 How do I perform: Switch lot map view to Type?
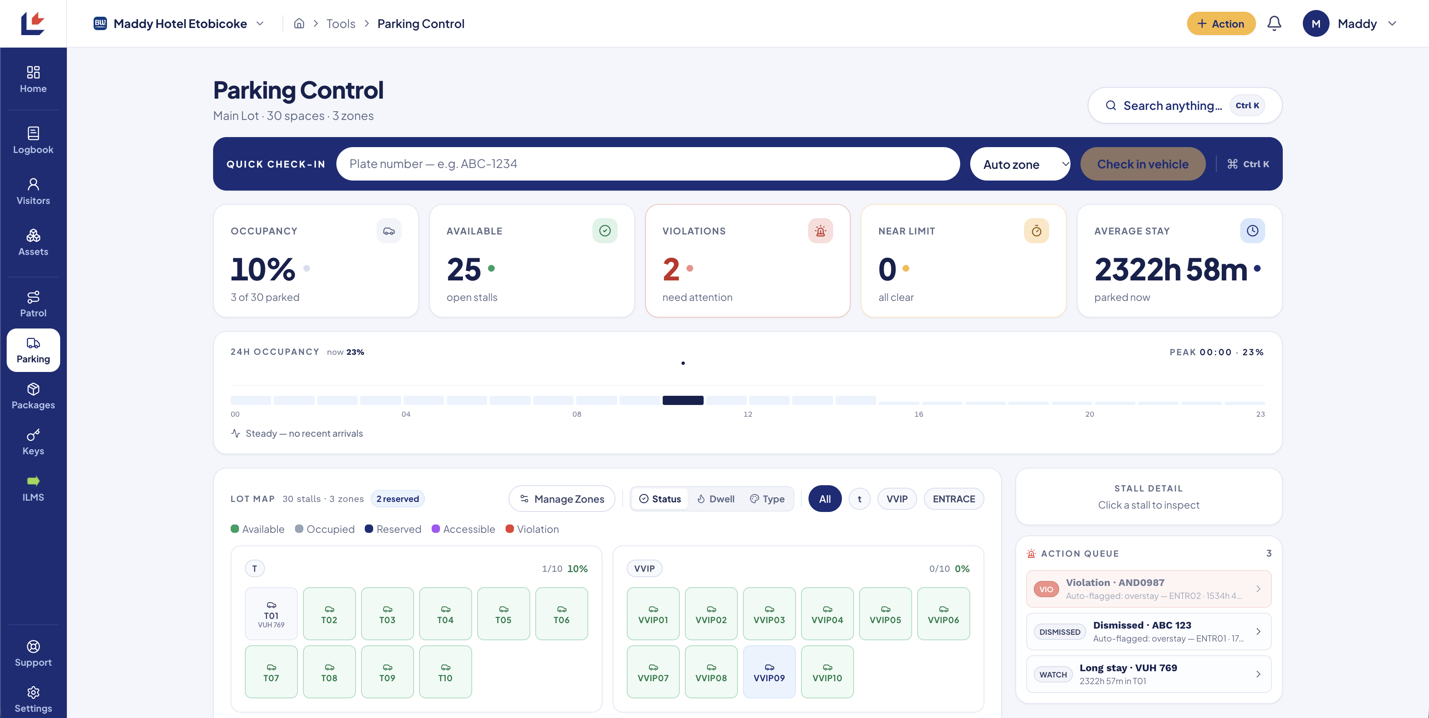767,499
